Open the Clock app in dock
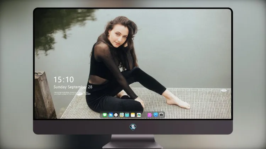This screenshot has width=266, height=149. [116, 115]
